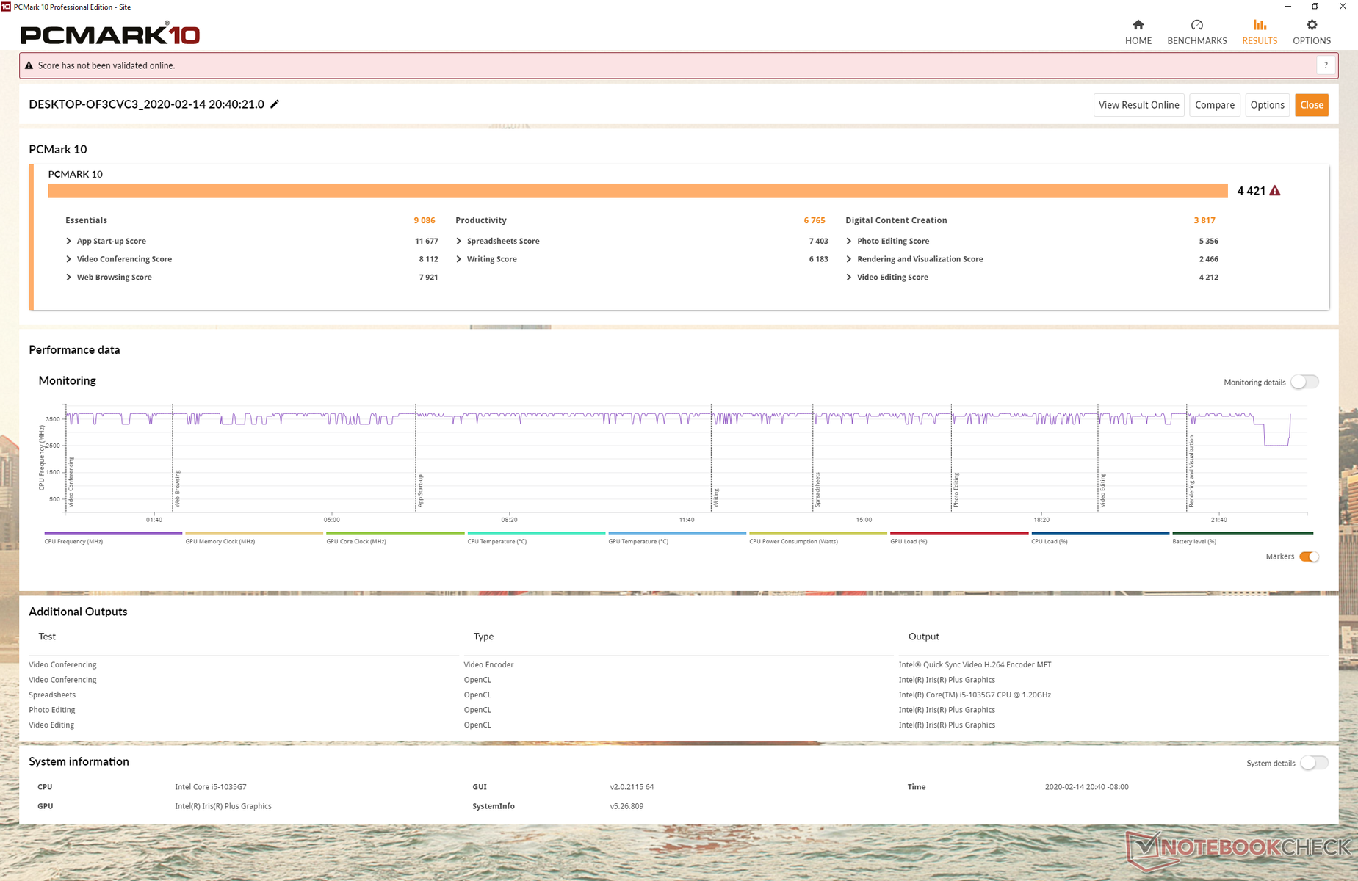Click the PCMark 10 logo
Image resolution: width=1358 pixels, height=881 pixels.
point(110,34)
